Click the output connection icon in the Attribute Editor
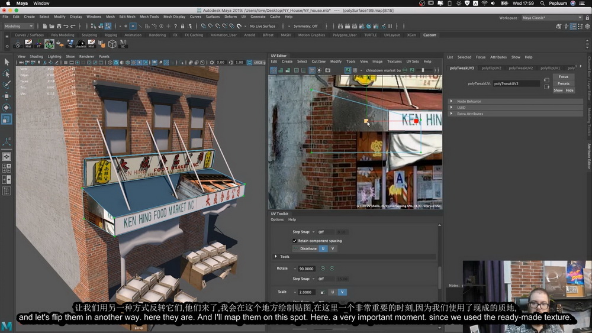Image resolution: width=592 pixels, height=333 pixels. [546, 87]
